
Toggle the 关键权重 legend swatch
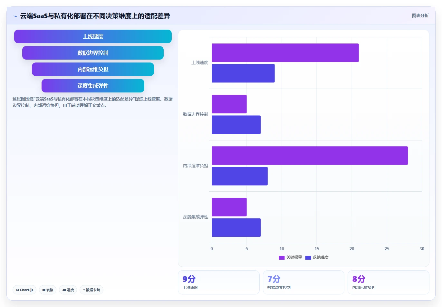pyautogui.click(x=282, y=257)
